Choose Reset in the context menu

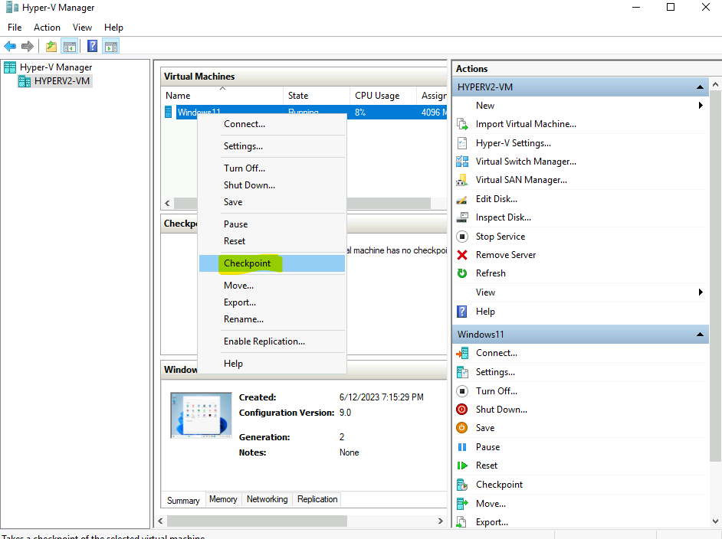[272, 241]
